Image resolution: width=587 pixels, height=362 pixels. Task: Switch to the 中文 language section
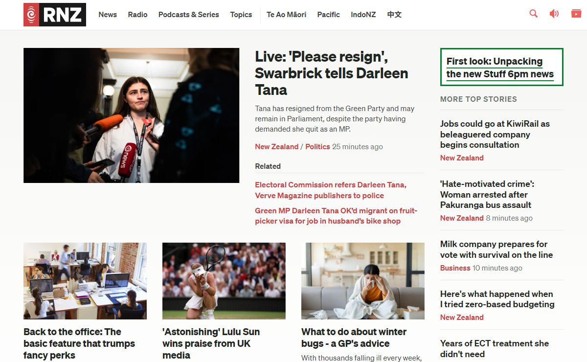394,15
